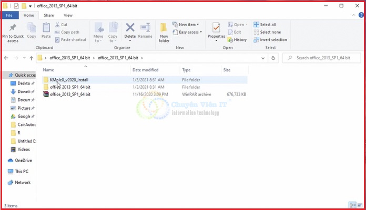Open the Cai-Autoc folder in sidebar
Image resolution: width=366 pixels, height=210 pixels.
23,125
